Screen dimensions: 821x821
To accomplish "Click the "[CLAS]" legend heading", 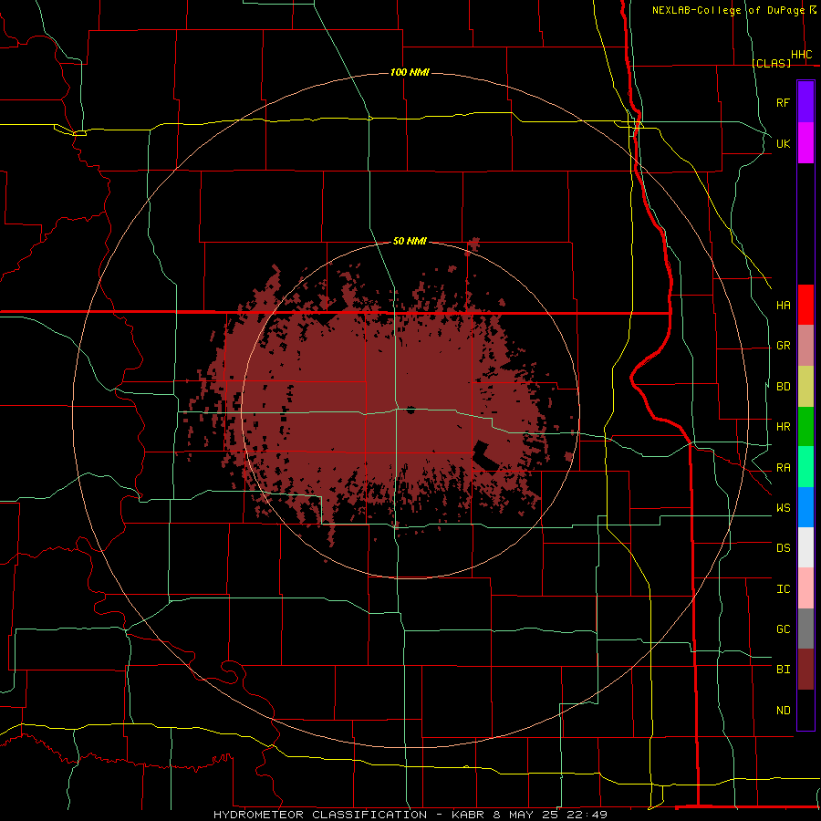I will pyautogui.click(x=771, y=63).
